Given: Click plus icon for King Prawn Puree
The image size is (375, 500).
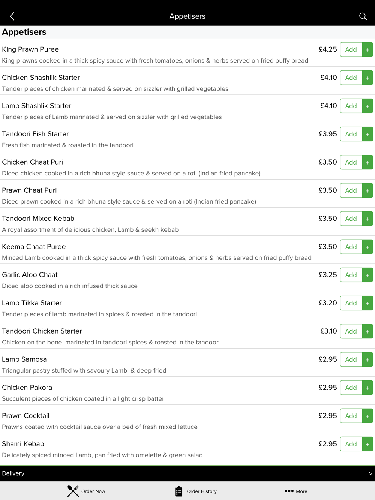Looking at the screenshot, I should (367, 49).
